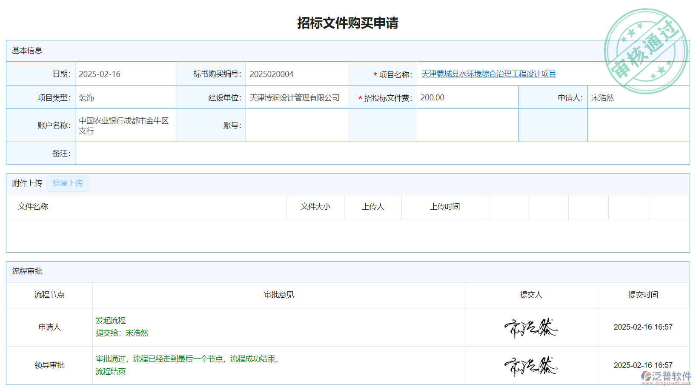This screenshot has height=390, width=696.
Task: Click the empty 账号 field
Action: coord(296,125)
